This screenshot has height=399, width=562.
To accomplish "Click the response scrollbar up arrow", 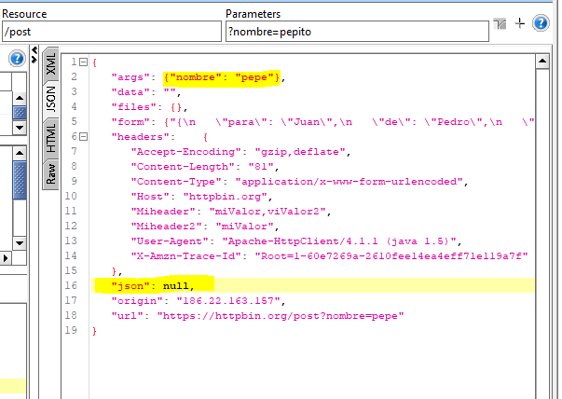I will [x=541, y=62].
